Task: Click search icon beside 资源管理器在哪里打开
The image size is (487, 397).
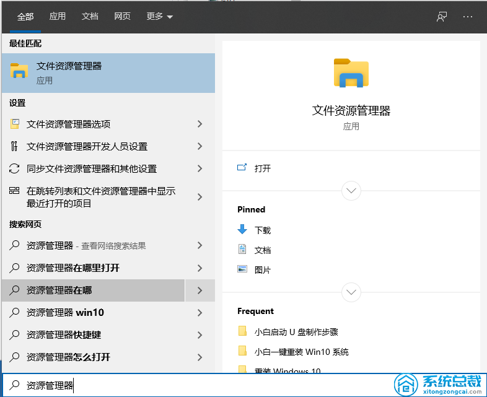Action: 14,268
